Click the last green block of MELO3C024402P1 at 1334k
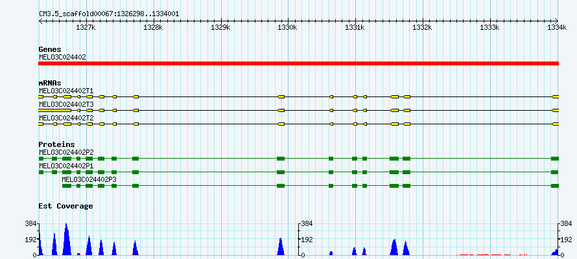Screen dimensions: 577x259 (x=555, y=172)
